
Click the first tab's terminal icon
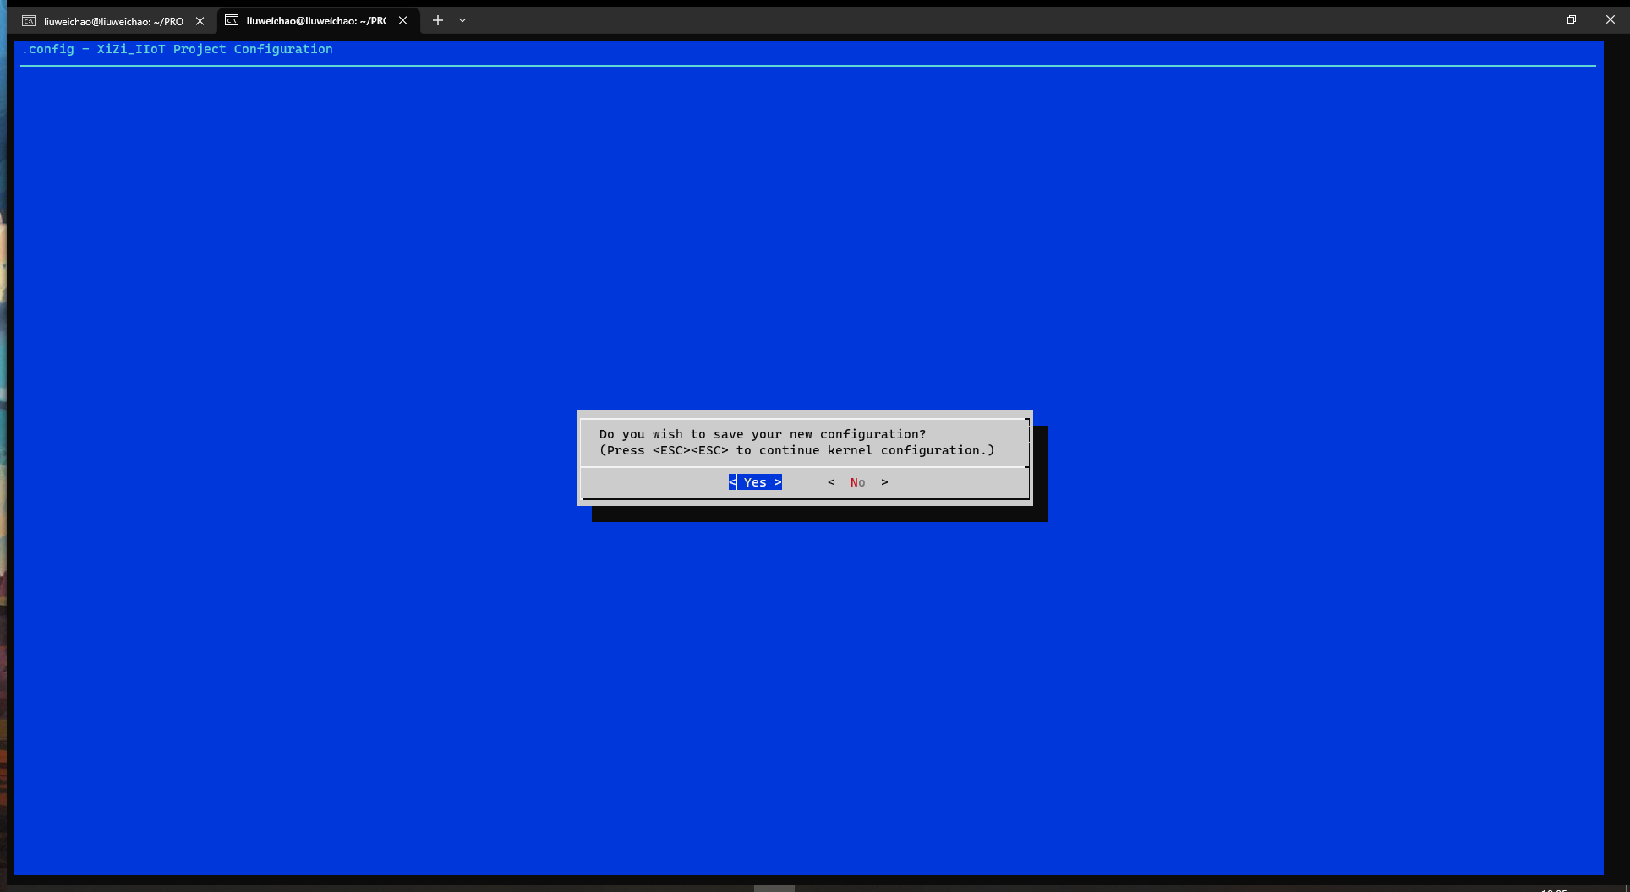tap(29, 21)
